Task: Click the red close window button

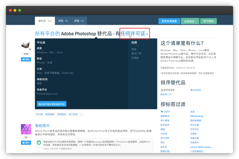Action: (x=10, y=10)
